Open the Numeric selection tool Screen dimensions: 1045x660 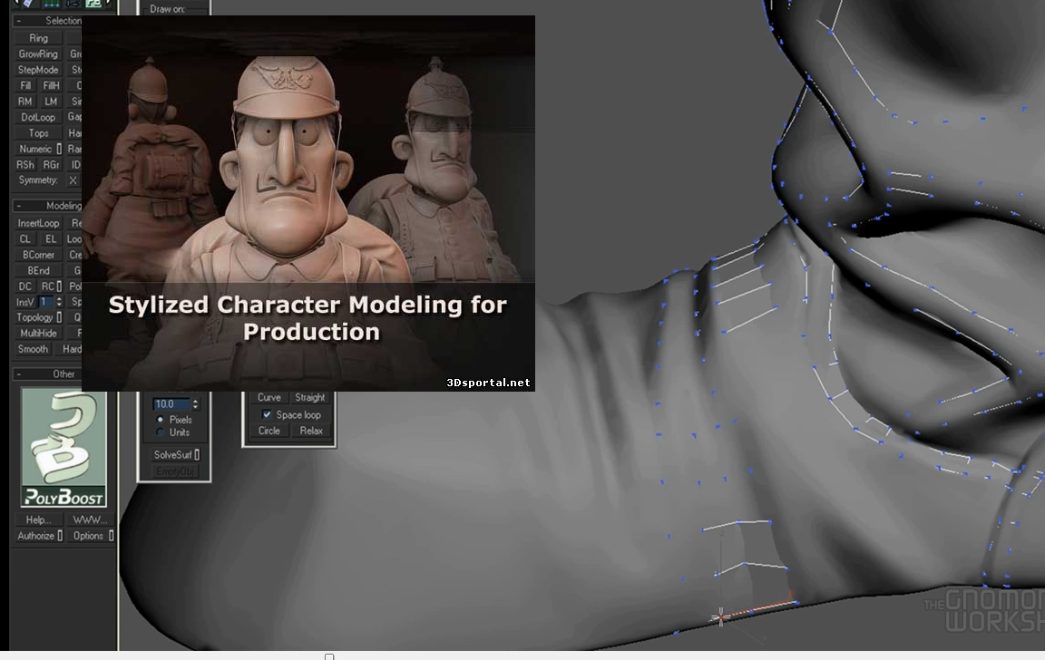coord(39,150)
